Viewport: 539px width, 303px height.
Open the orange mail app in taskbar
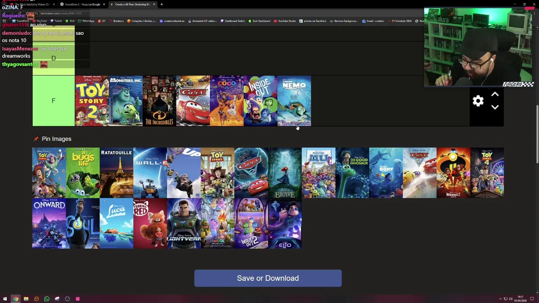point(36,299)
